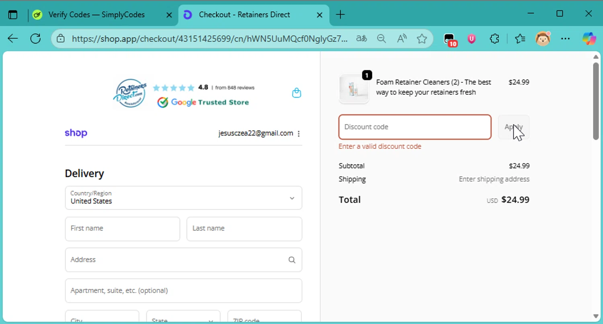The image size is (603, 324).
Task: Open the extension with red 10 badge
Action: click(450, 39)
